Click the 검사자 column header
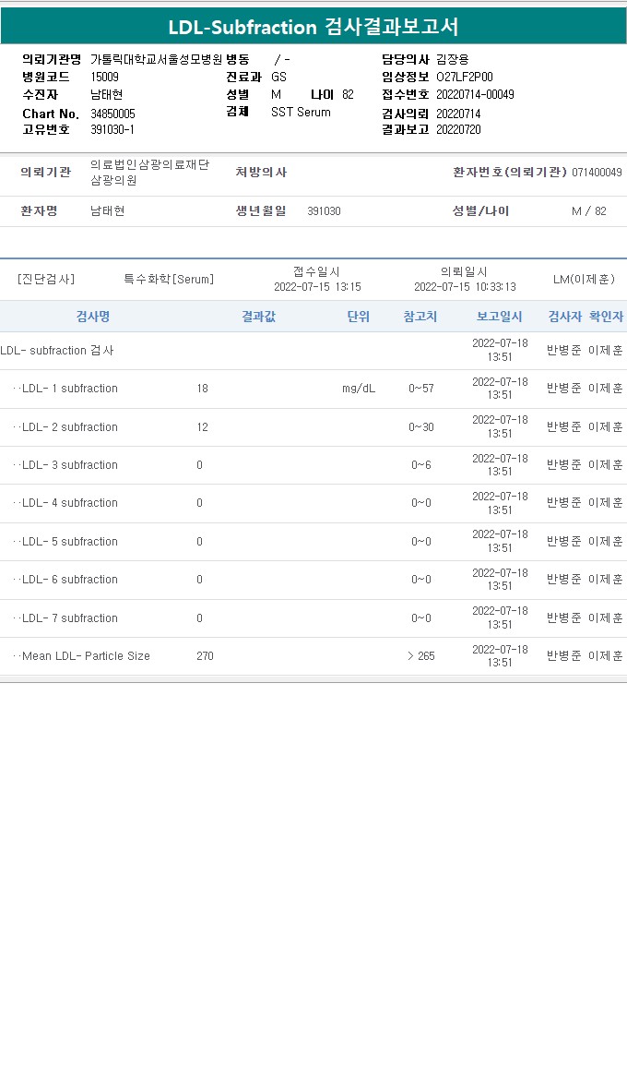 pyautogui.click(x=564, y=317)
